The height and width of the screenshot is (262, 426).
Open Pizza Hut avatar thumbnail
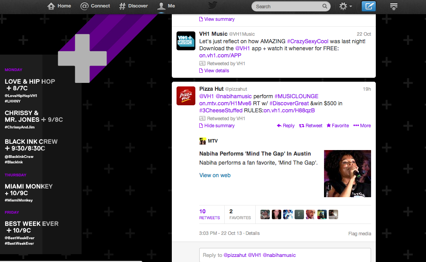pyautogui.click(x=186, y=96)
